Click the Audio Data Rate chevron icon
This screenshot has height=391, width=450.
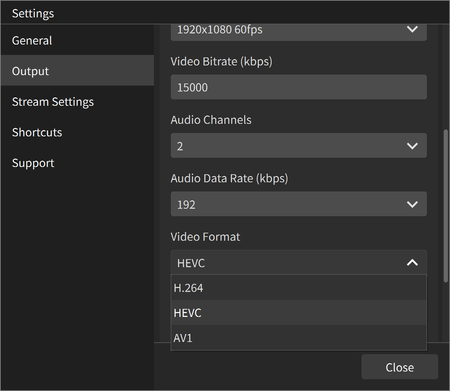[x=412, y=204]
